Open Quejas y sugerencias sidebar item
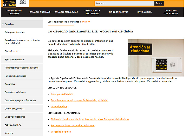The height and width of the screenshot is (136, 195). [x=22, y=108]
